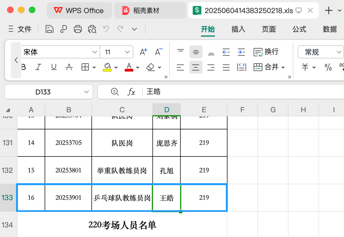This screenshot has height=237, width=344.
Task: Click the 换行 wrap text button
Action: (266, 52)
